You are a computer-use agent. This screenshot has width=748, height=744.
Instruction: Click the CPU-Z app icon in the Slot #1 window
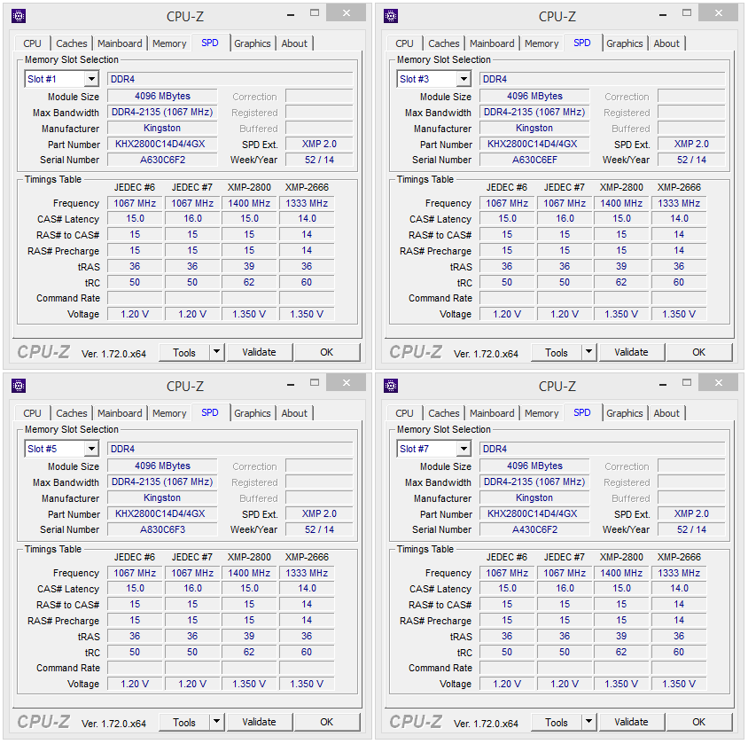(19, 16)
